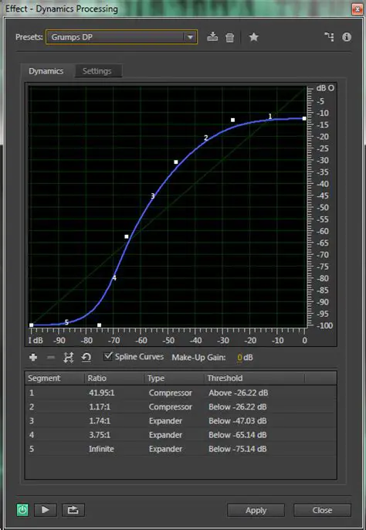This screenshot has width=366, height=530.
Task: Click threshold 'Above -26.22 dB'
Action: pyautogui.click(x=239, y=392)
